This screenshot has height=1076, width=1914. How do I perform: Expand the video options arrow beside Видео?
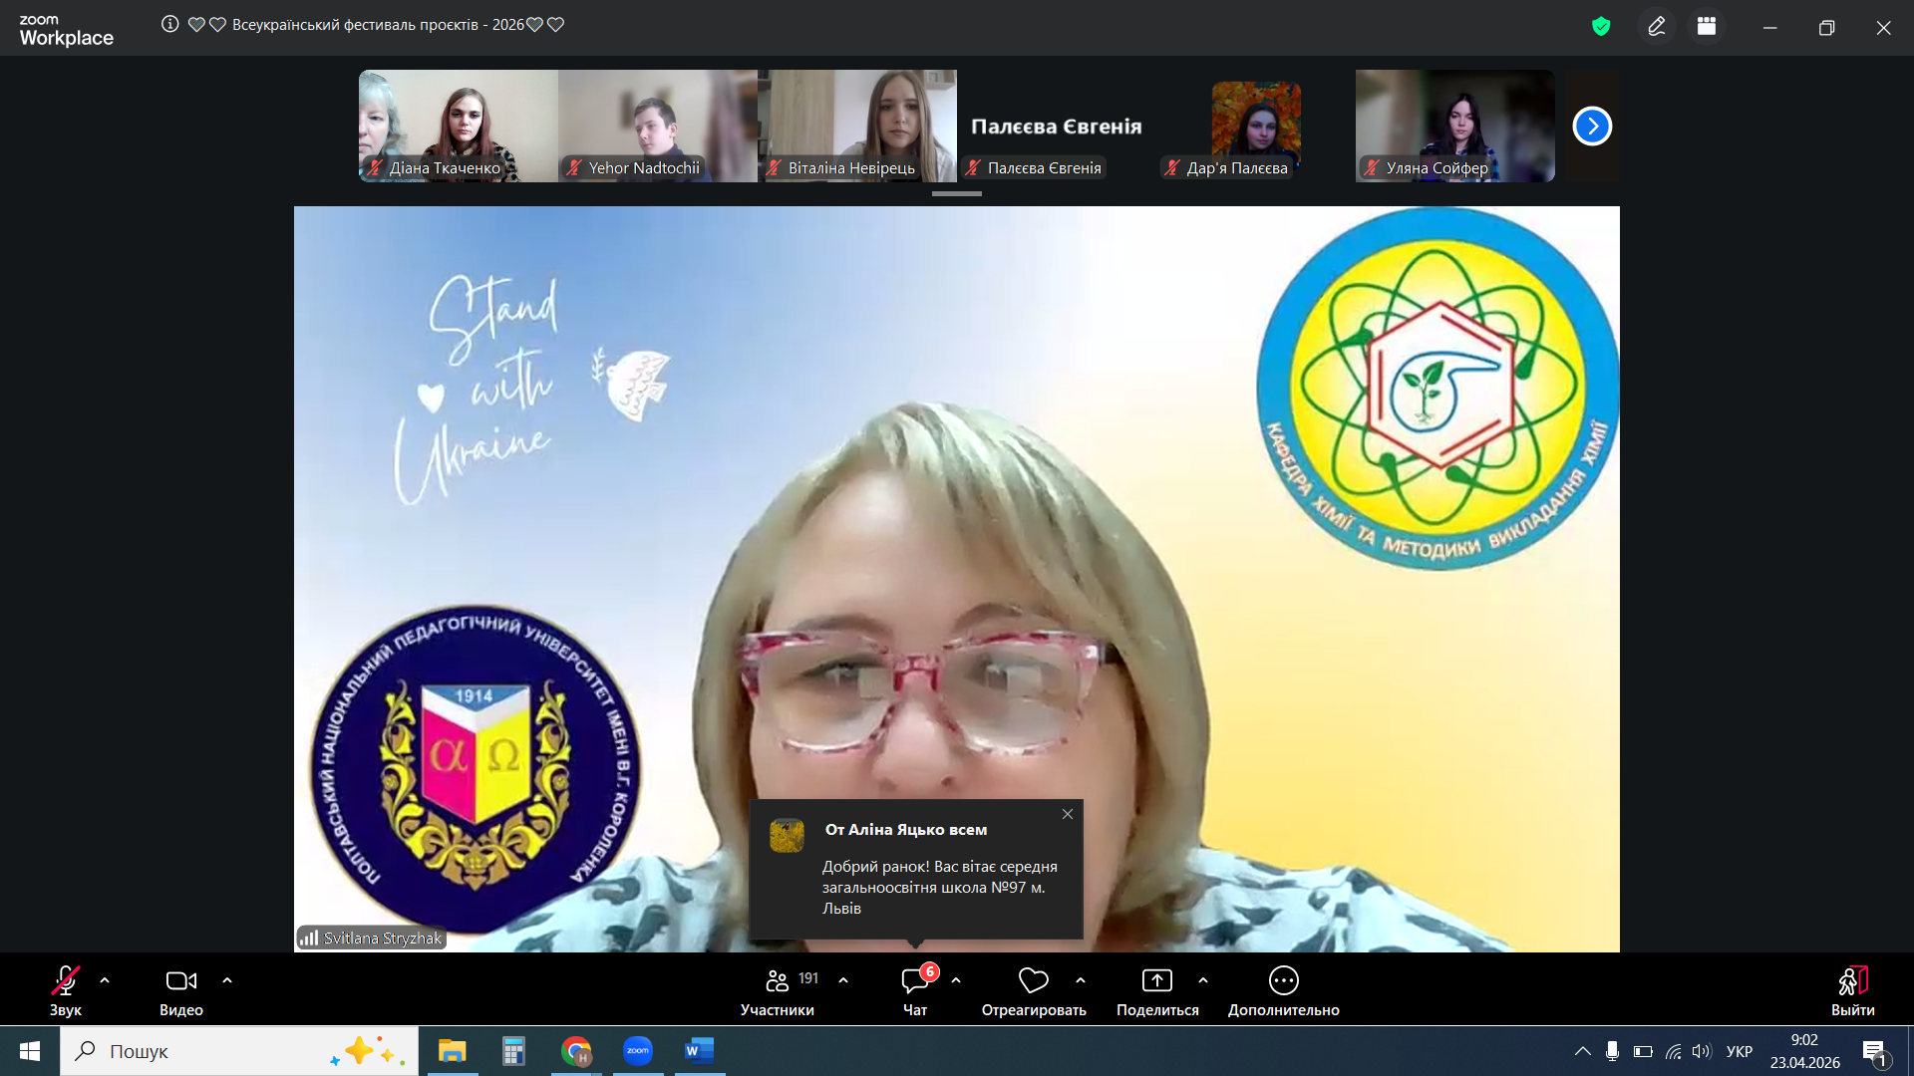[227, 980]
